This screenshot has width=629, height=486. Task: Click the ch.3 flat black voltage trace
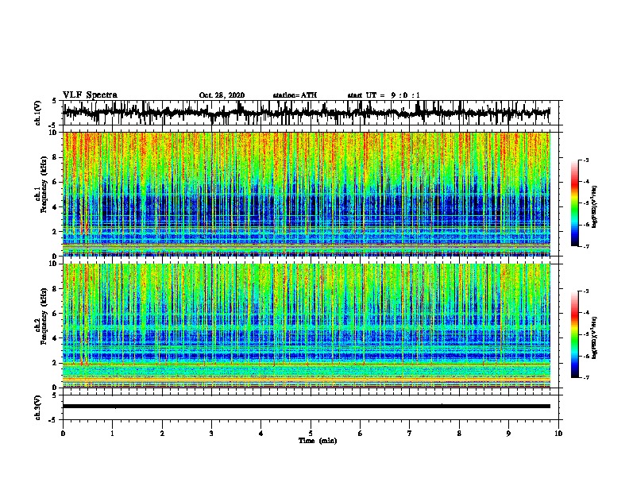click(306, 407)
